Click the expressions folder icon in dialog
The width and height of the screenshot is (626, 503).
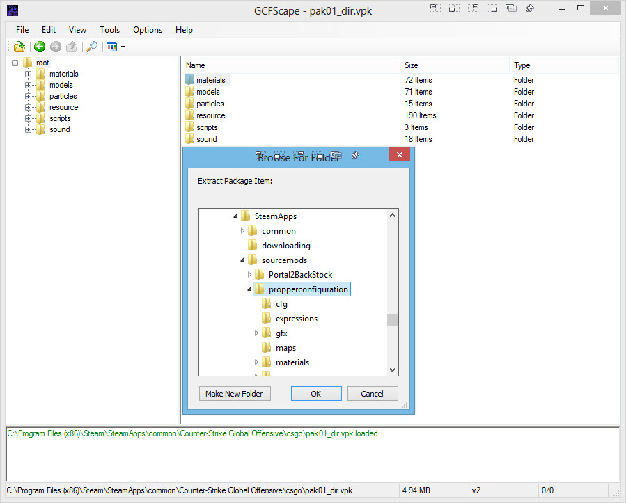tap(266, 319)
